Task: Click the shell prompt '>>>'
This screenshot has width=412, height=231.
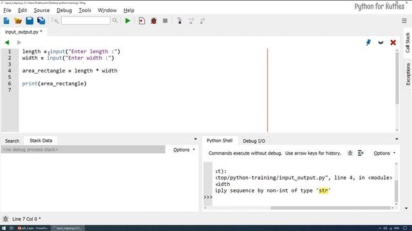Action: [208, 197]
